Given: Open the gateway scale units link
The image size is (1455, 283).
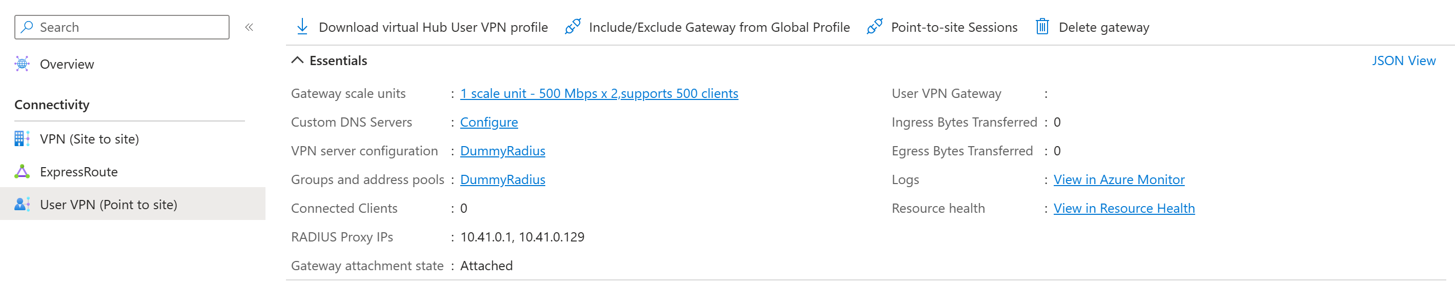Looking at the screenshot, I should point(599,93).
